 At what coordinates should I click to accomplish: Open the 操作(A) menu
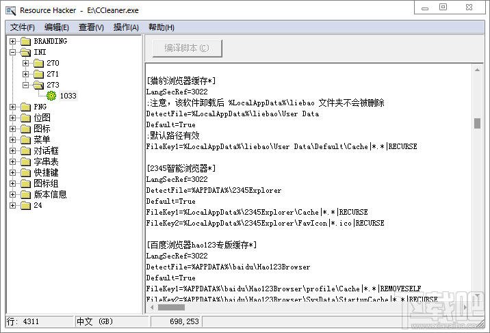[126, 27]
